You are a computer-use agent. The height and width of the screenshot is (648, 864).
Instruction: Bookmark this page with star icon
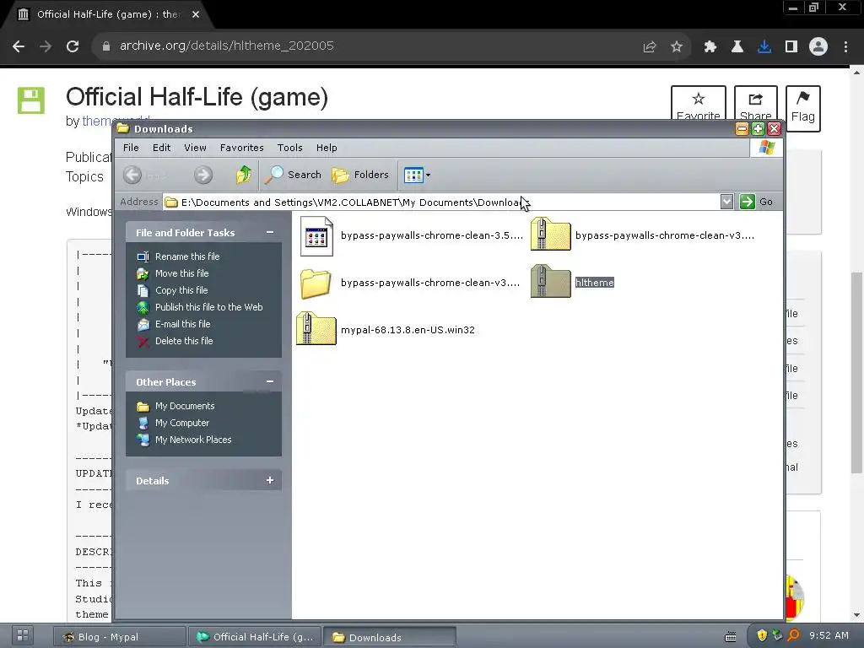677,47
